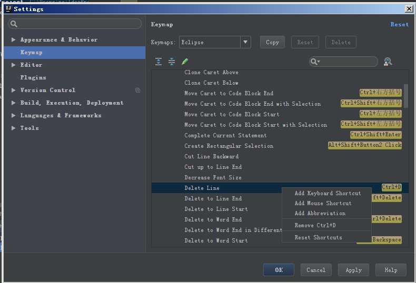Select the Clone Caret Above action
Image resolution: width=416 pixels, height=283 pixels.
(x=211, y=73)
